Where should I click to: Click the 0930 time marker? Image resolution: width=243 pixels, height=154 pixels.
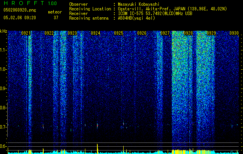(234, 33)
